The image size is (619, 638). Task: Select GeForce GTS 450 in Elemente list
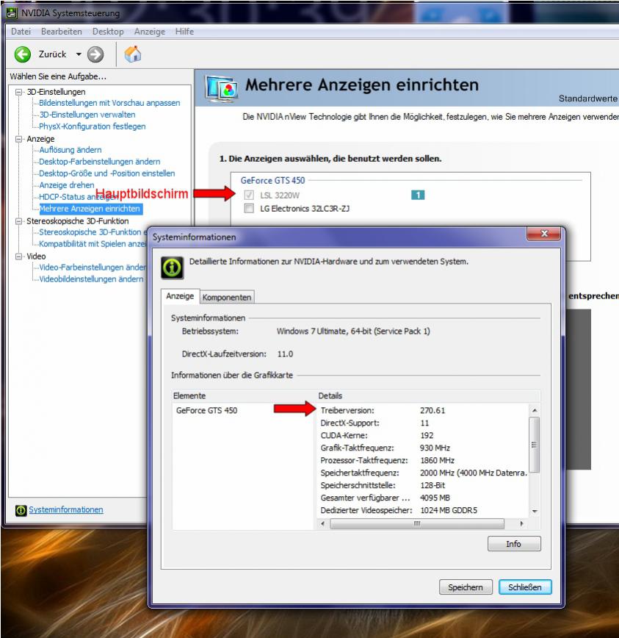tap(206, 411)
